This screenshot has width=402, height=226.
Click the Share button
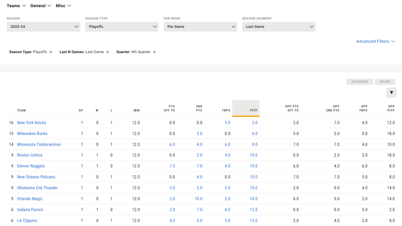coord(385,82)
